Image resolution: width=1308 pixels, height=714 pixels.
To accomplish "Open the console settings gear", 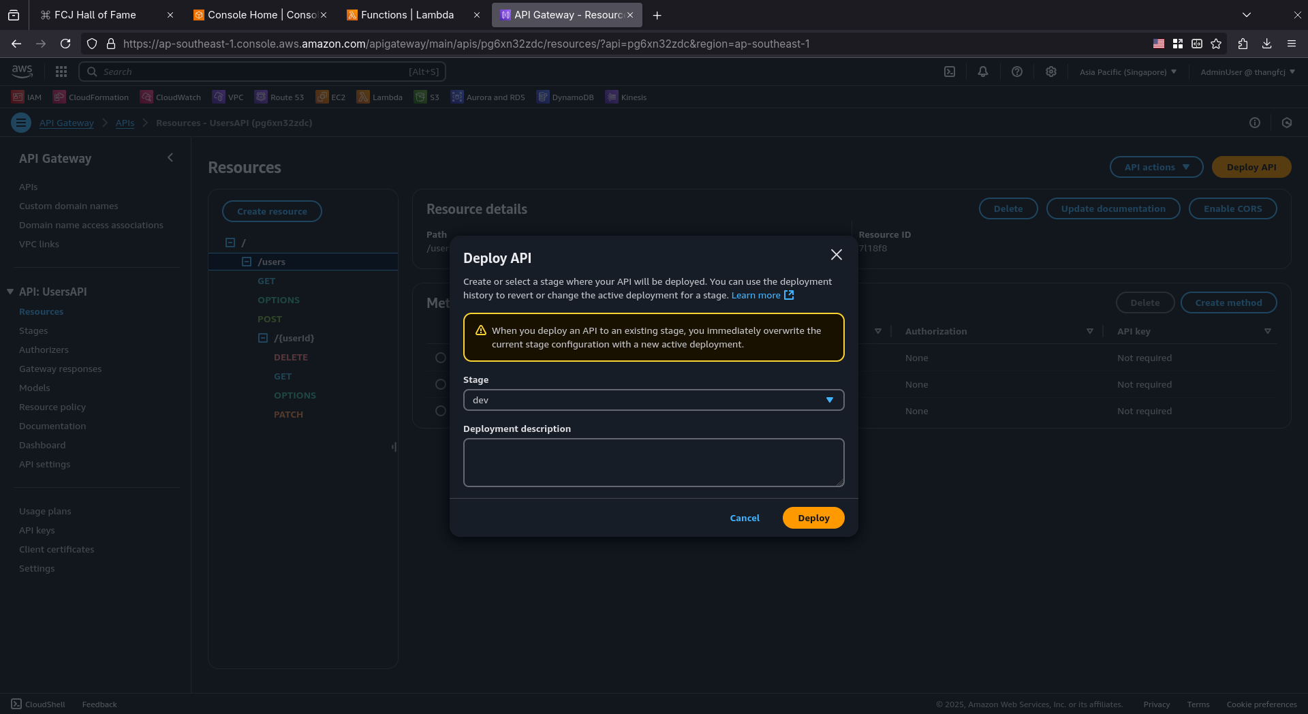I will [1051, 72].
